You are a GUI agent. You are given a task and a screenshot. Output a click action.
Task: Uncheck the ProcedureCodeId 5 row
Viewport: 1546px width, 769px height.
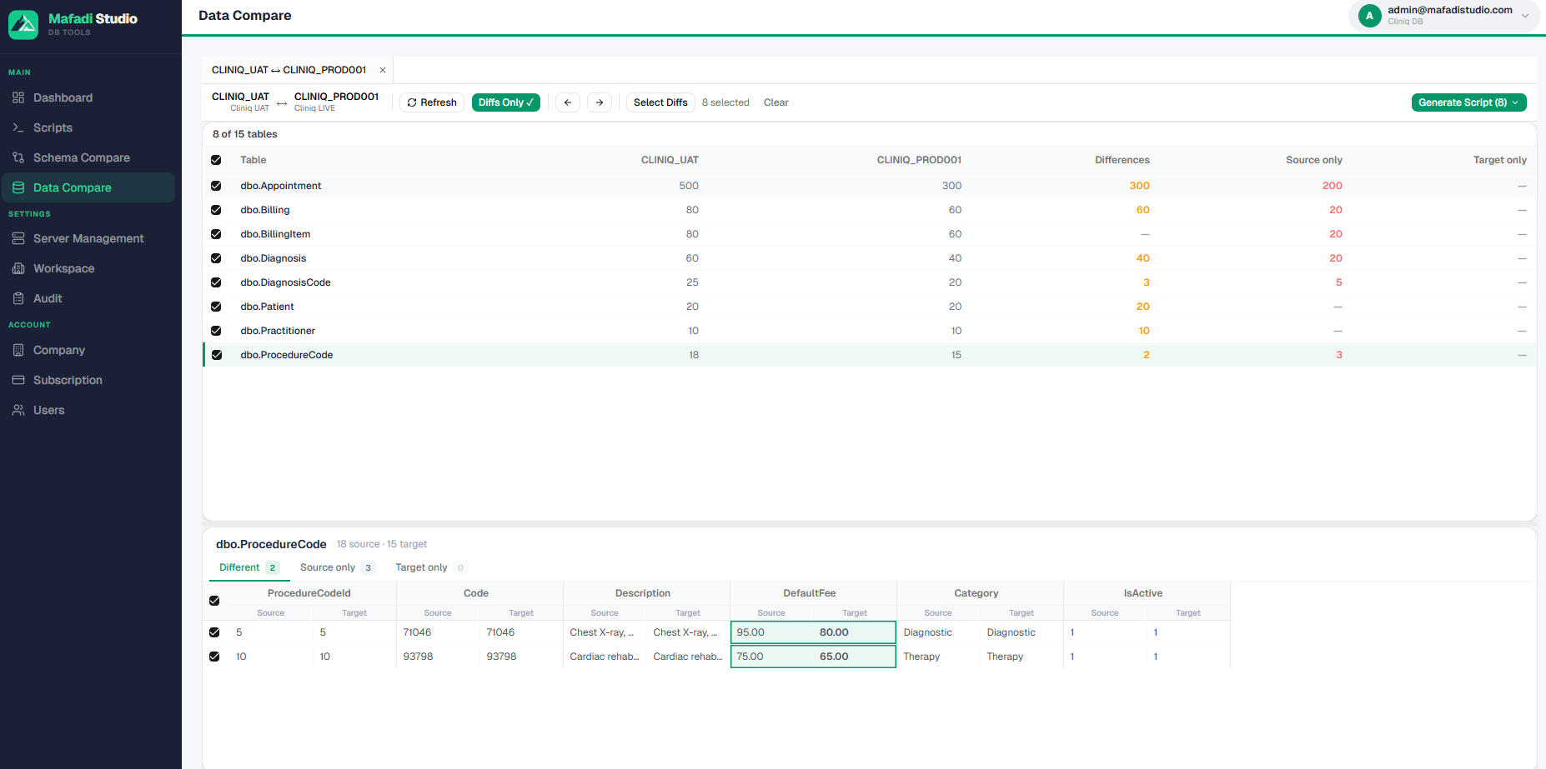[214, 632]
